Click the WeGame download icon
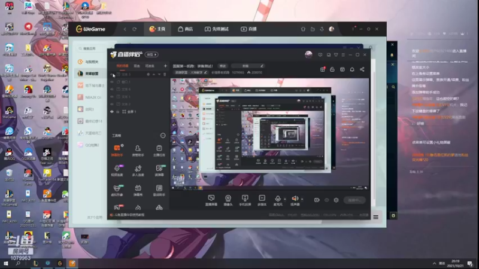The height and width of the screenshot is (269, 479). click(322, 29)
